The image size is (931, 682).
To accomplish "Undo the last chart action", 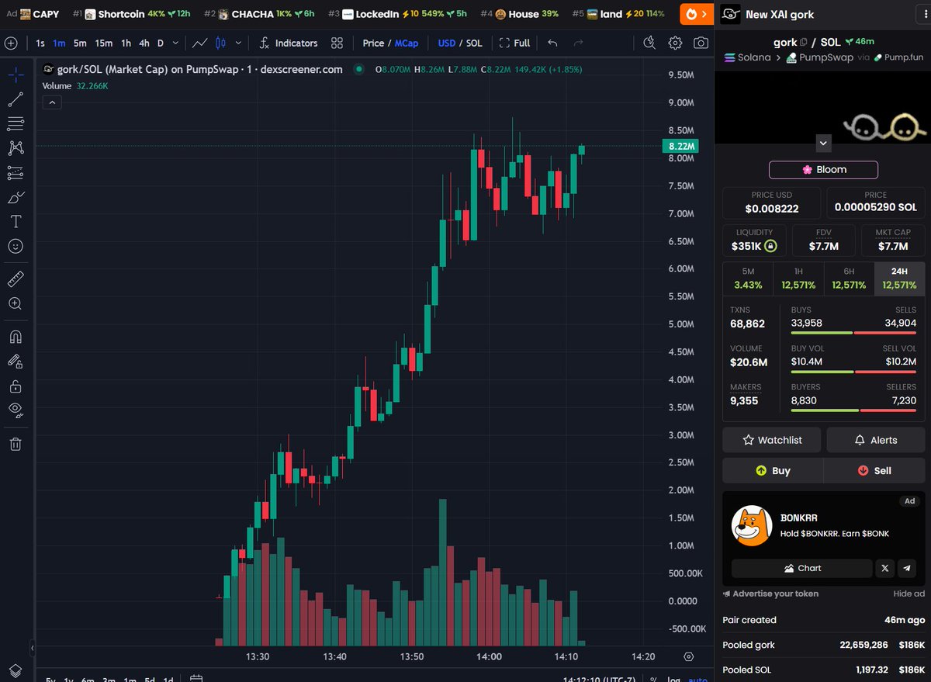I will click(x=552, y=43).
